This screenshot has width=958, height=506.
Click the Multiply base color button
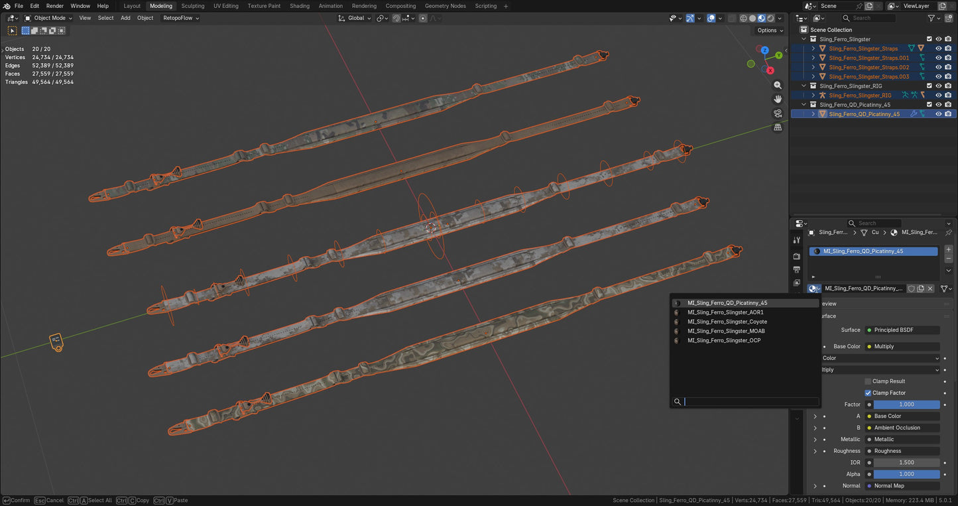(x=902, y=347)
